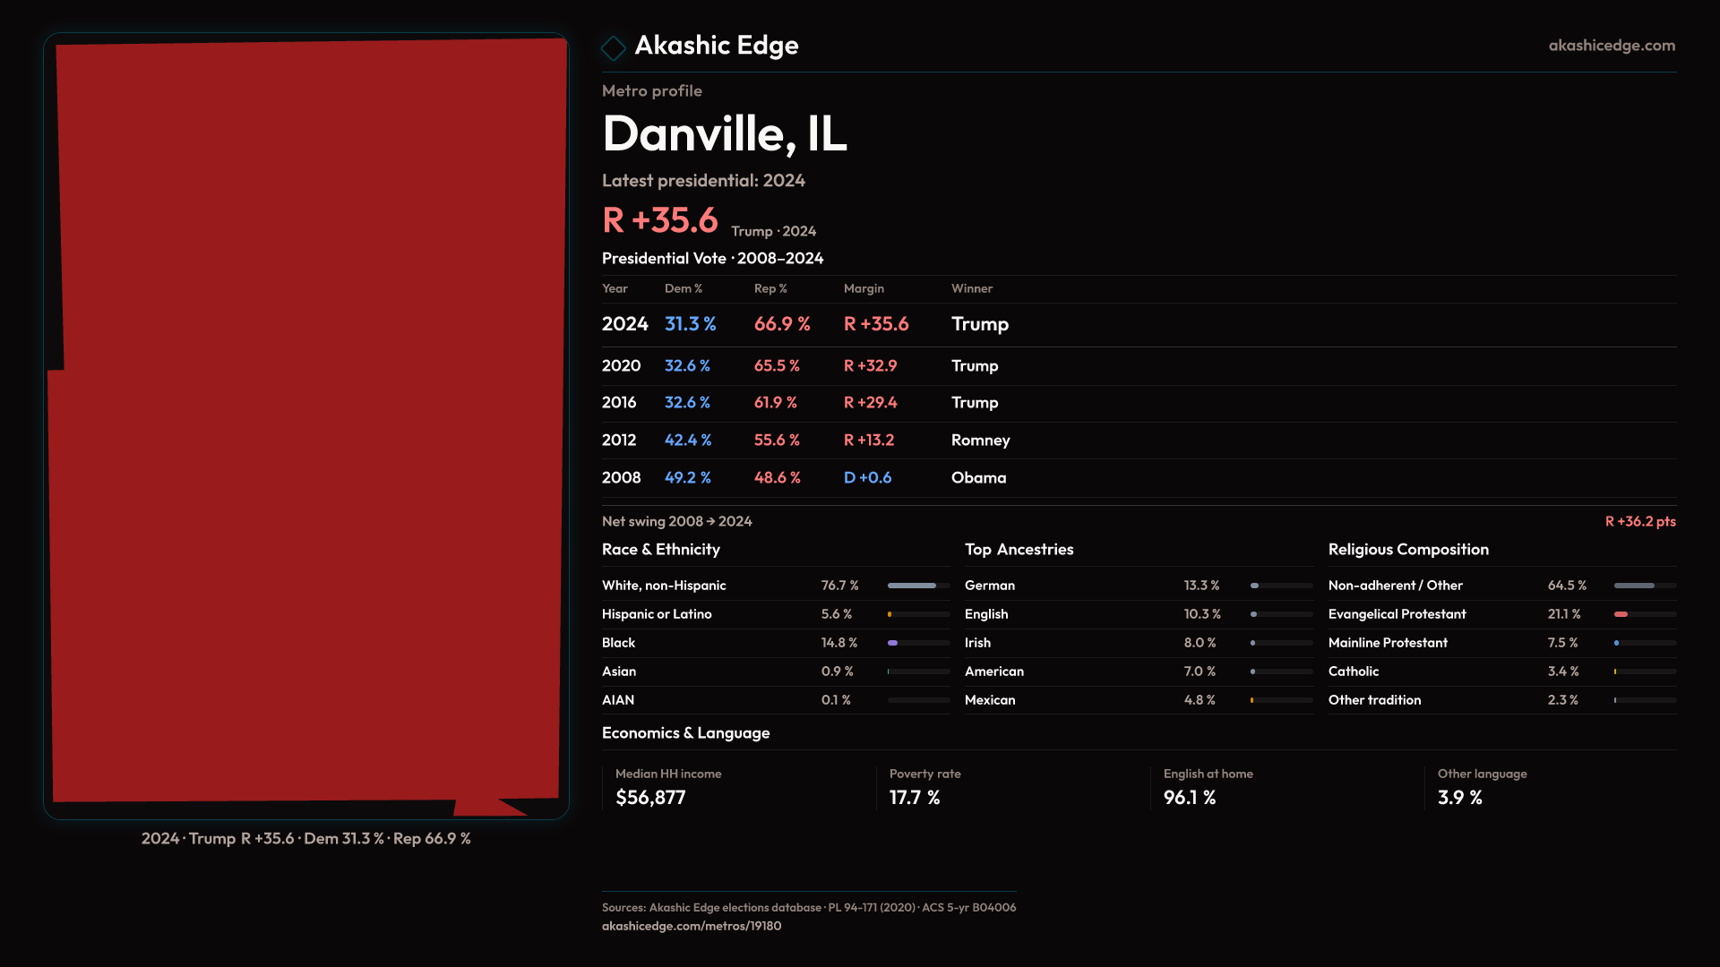1720x967 pixels.
Task: Open akashicedge.com/metros/19180 footer link
Action: click(691, 926)
